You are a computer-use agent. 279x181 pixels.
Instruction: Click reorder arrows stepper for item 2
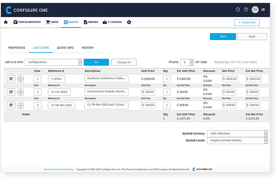pos(20,92)
